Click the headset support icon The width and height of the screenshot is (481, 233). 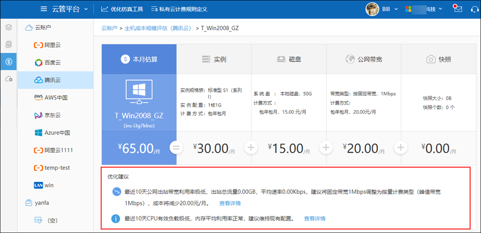pos(474,9)
